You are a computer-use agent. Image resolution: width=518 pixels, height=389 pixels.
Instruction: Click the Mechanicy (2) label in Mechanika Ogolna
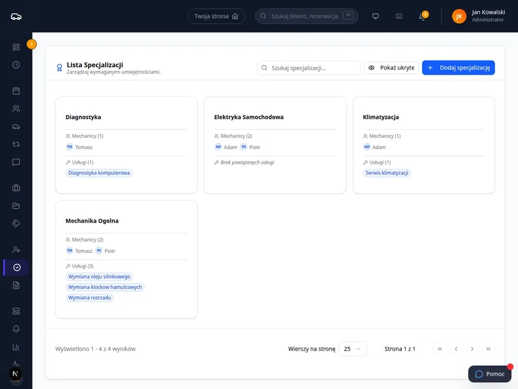pyautogui.click(x=84, y=240)
